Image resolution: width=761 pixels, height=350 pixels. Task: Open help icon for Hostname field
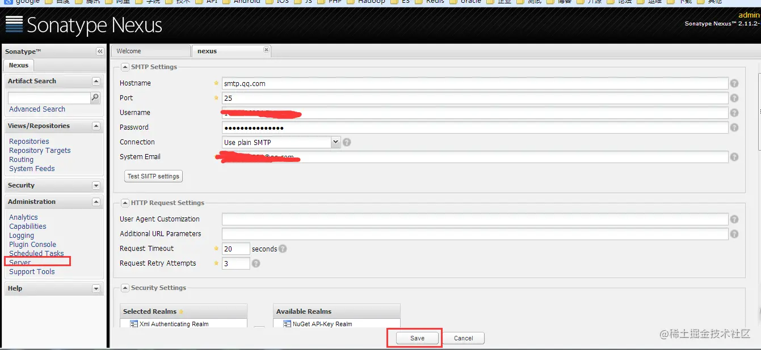[x=734, y=84]
